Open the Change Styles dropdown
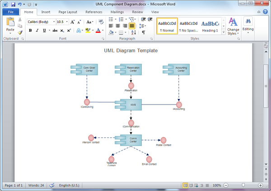Image resolution: width=271 pixels, height=191 pixels. pyautogui.click(x=233, y=26)
